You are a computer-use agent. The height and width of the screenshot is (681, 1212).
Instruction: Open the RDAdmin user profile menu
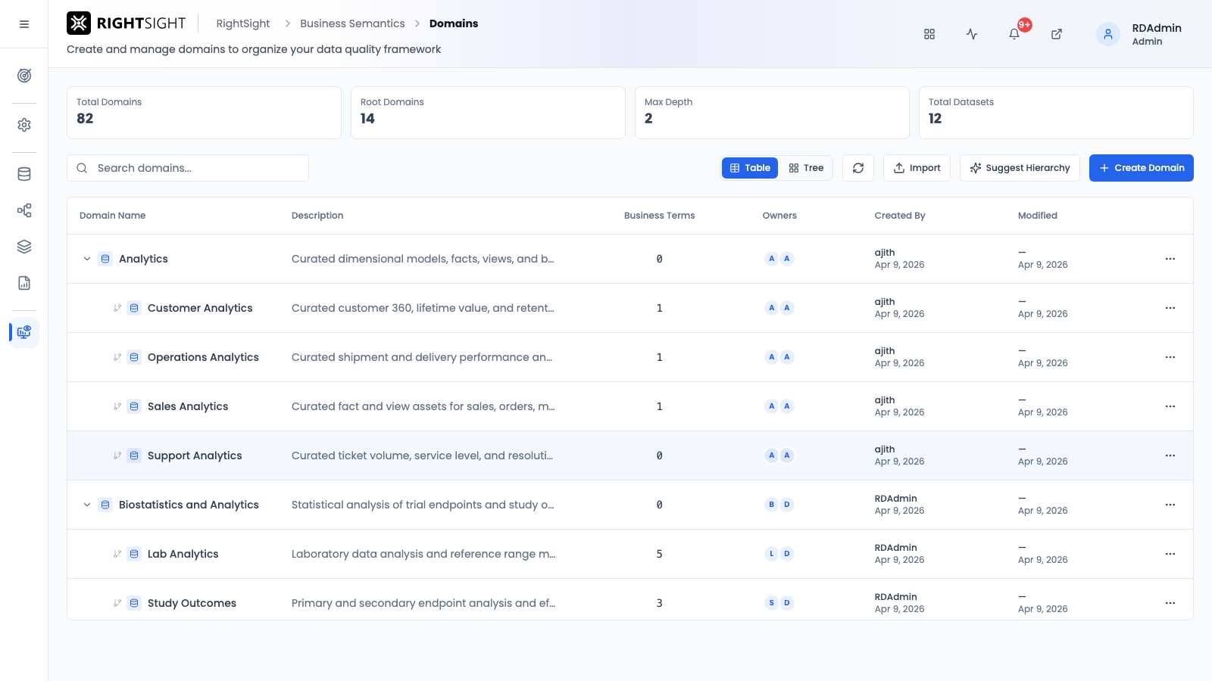coord(1140,34)
